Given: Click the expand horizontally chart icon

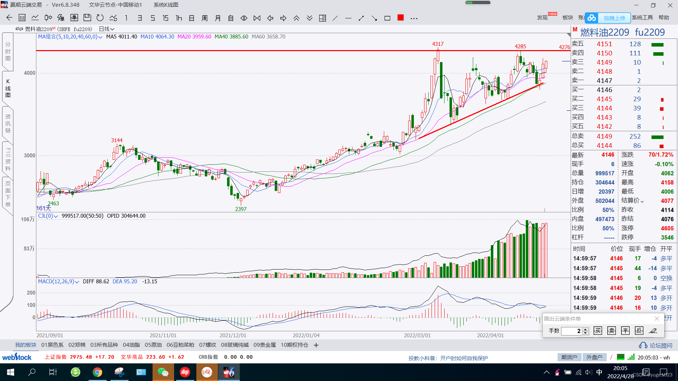Looking at the screenshot, I should [x=244, y=18].
